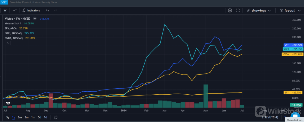Click the VST symbol button
The image size is (304, 122).
click(x=4, y=2)
